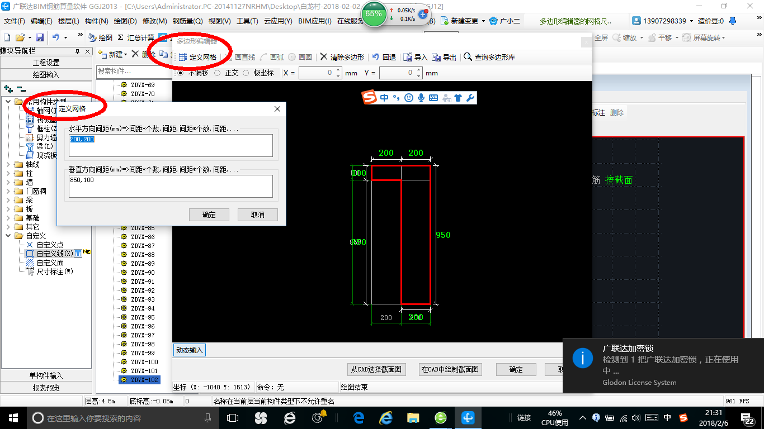The height and width of the screenshot is (429, 764).
Task: Open the 文件(F) menu
Action: (x=14, y=21)
